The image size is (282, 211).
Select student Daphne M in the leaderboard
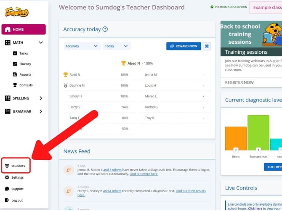(x=77, y=85)
